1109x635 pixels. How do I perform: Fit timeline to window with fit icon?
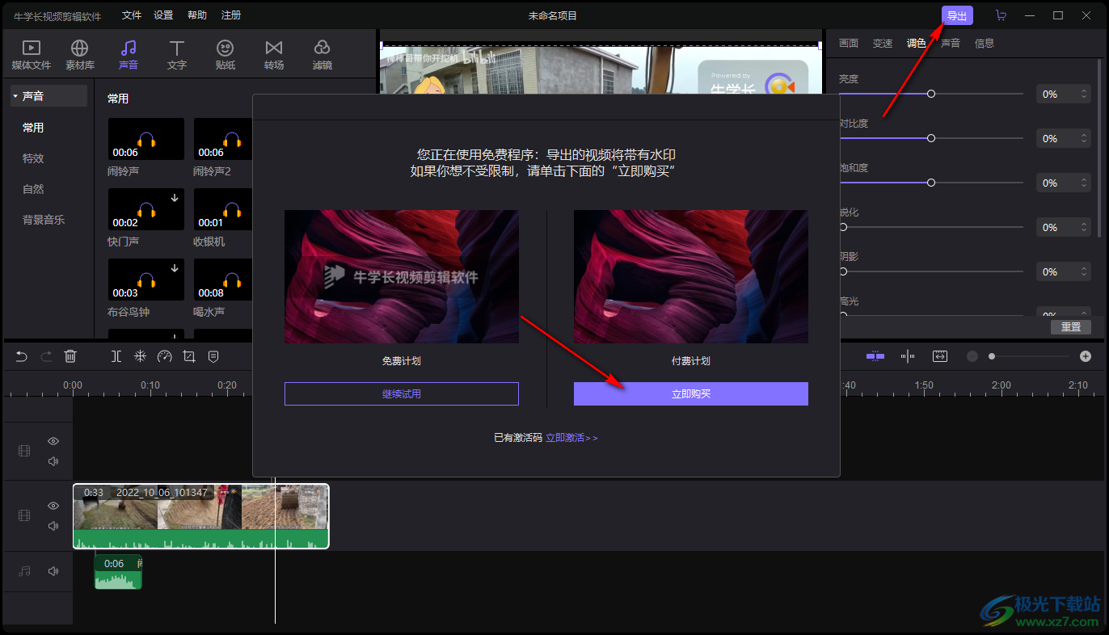[940, 356]
